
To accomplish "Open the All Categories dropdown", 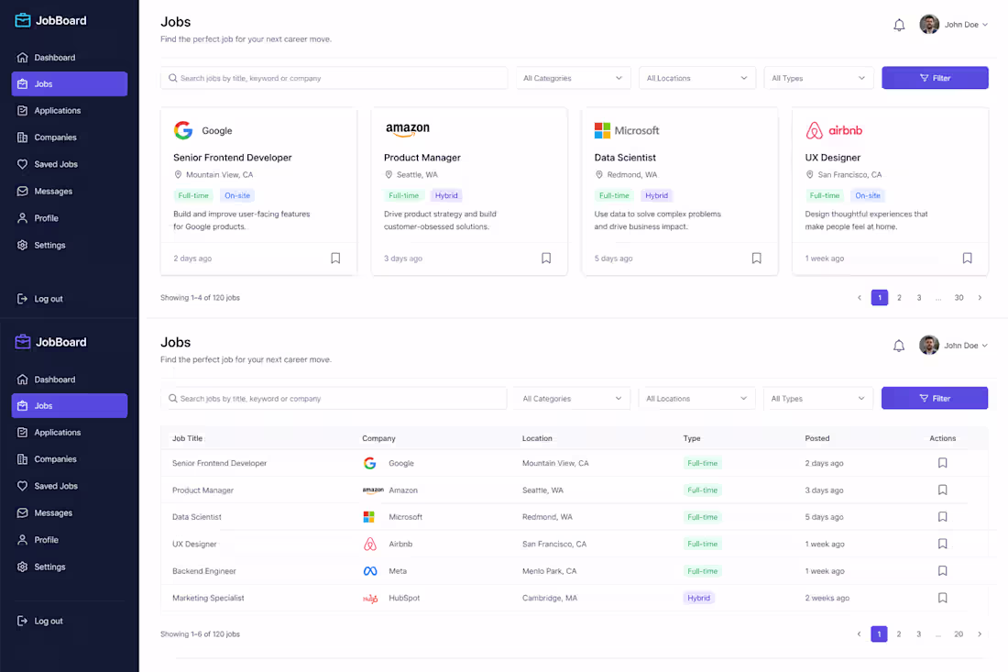I will pyautogui.click(x=572, y=78).
